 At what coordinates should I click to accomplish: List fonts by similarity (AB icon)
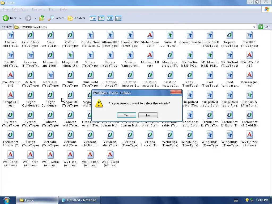click(110, 18)
